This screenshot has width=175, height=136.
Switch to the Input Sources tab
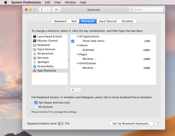click(108, 21)
